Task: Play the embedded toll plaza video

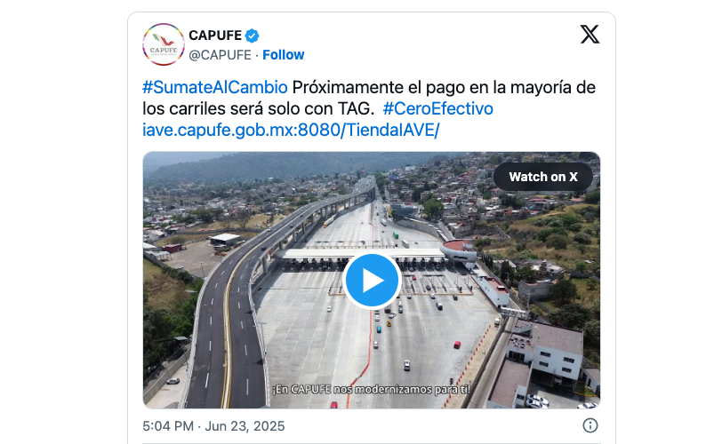Action: point(372,281)
